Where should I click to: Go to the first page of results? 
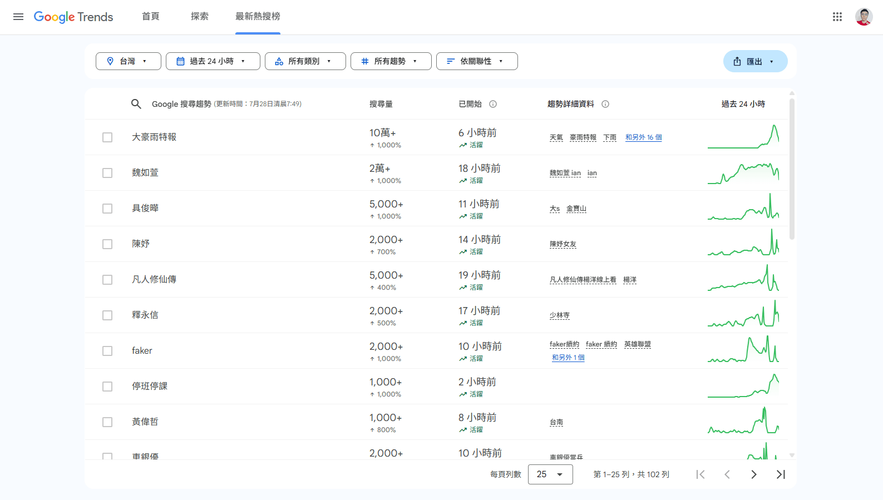701,474
